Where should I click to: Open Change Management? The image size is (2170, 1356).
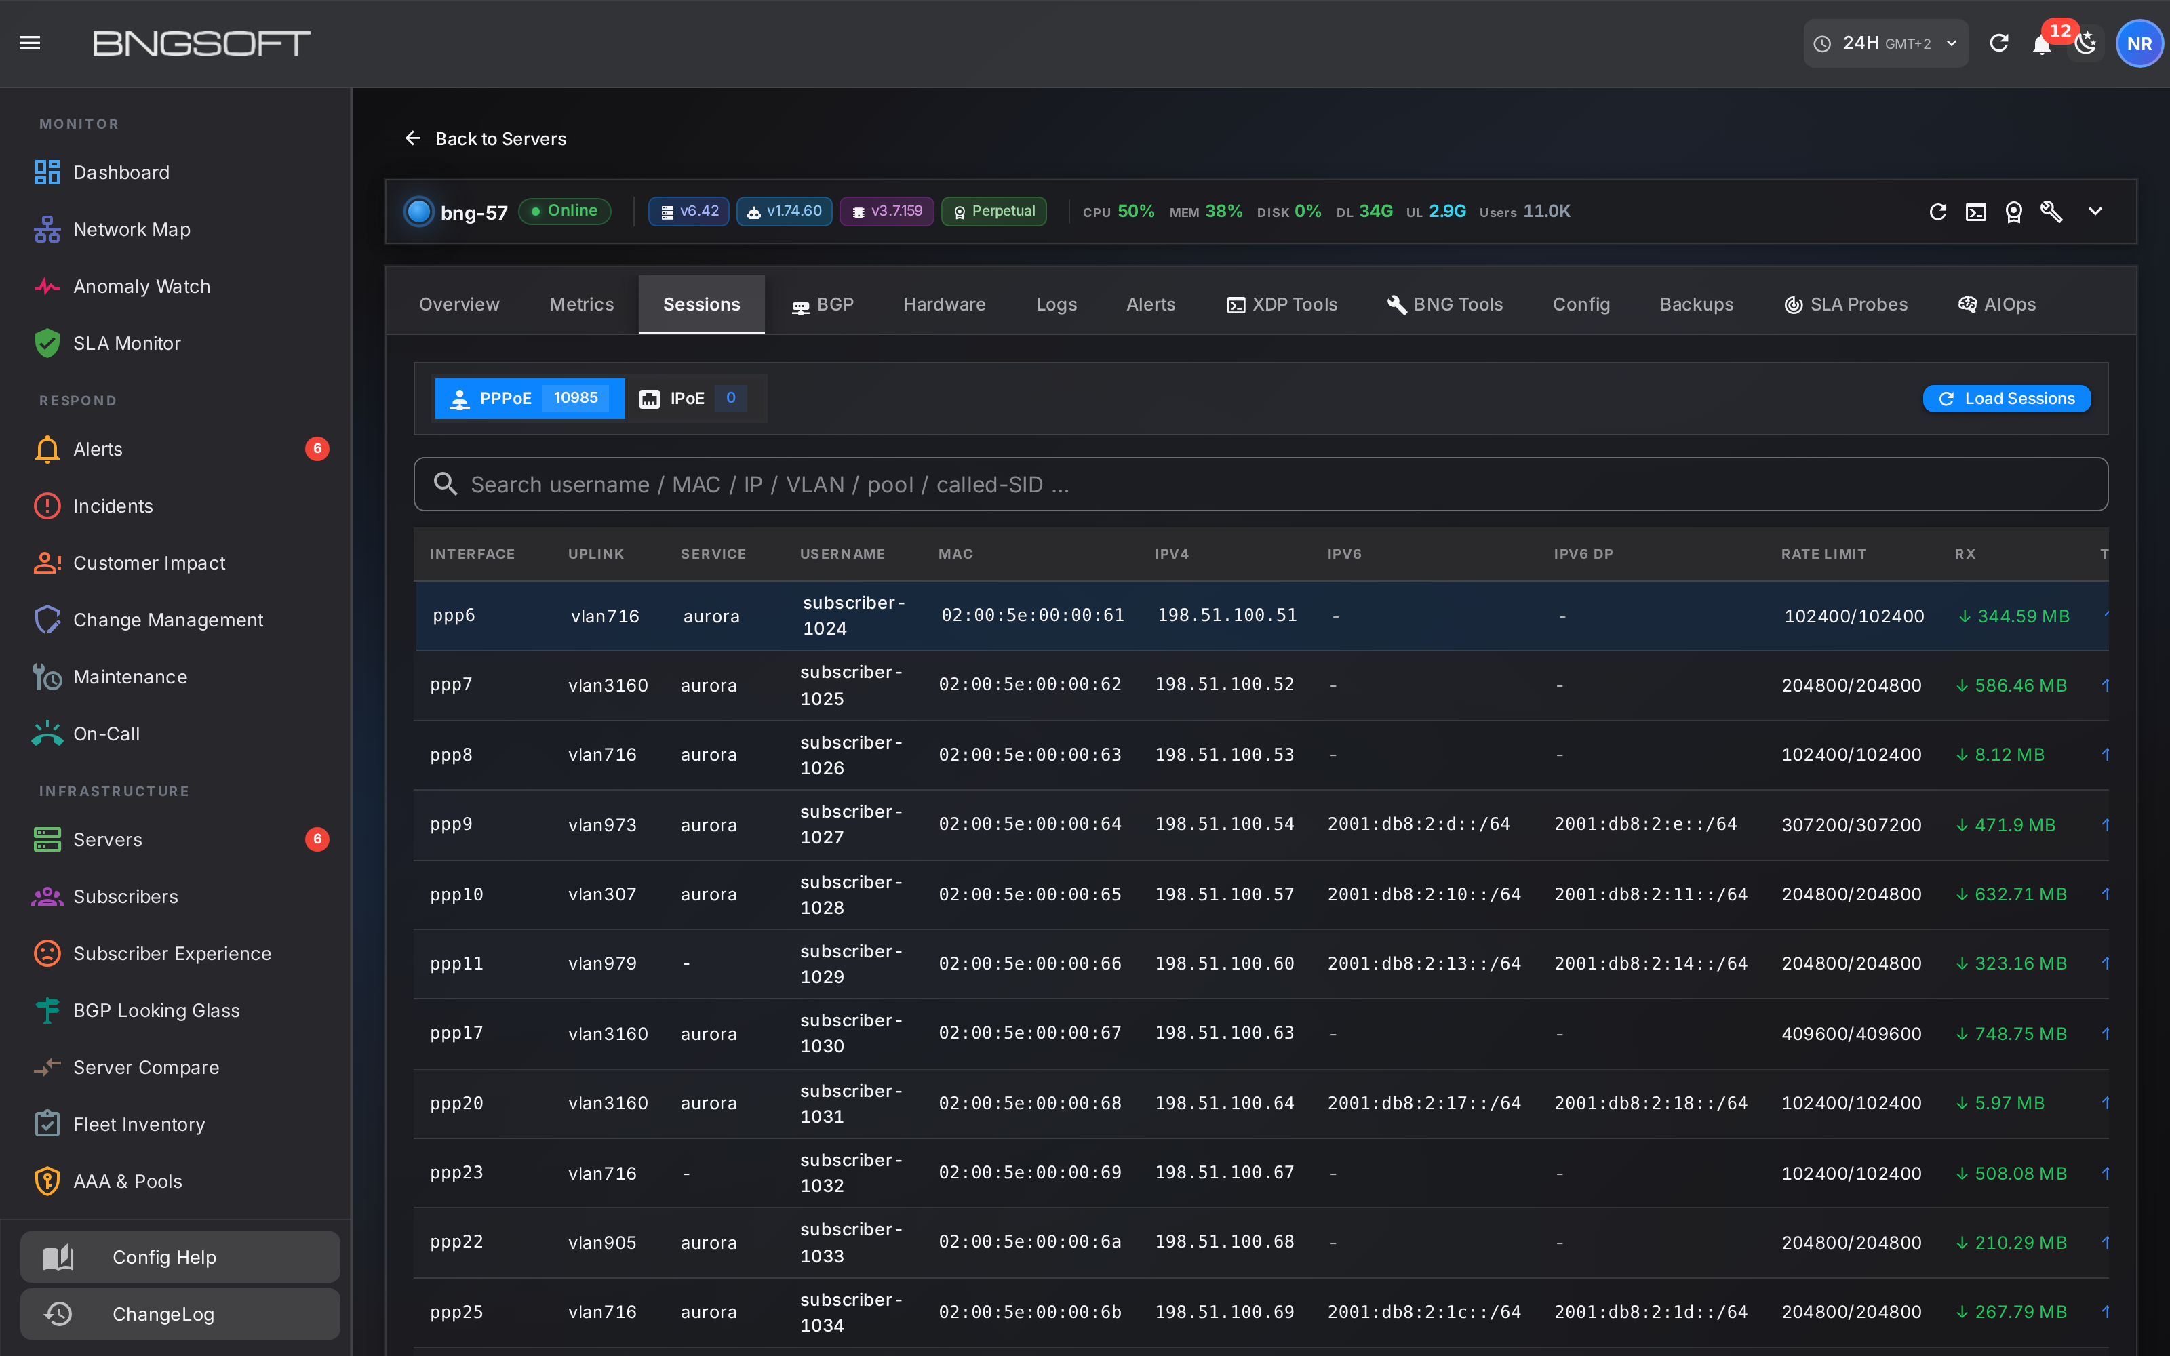point(176,620)
